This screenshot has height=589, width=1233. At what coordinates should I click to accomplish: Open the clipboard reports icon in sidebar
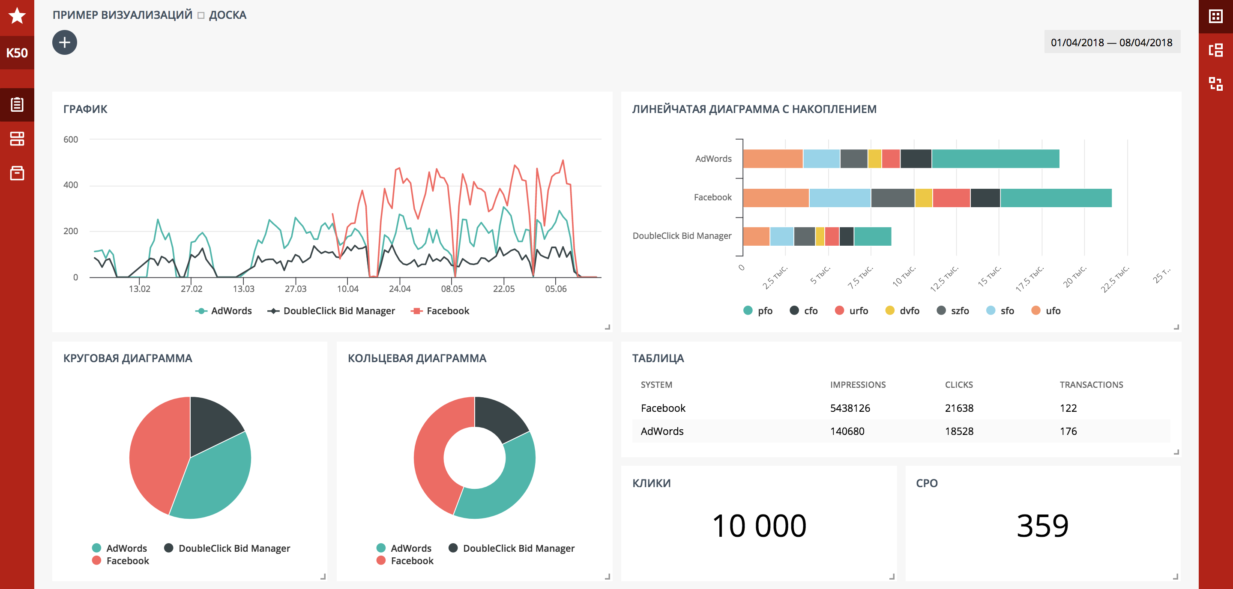click(x=17, y=104)
